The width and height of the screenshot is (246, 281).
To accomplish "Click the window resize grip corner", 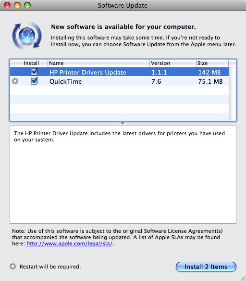I will 243,278.
